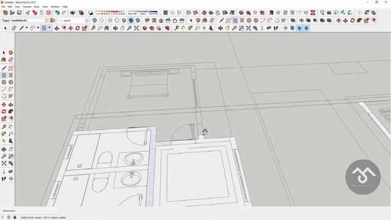Activate the Circle tool in left palette
The width and height of the screenshot is (391, 220).
tap(4, 82)
